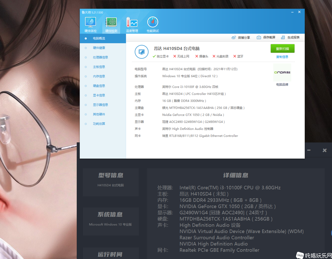The height and width of the screenshot is (259, 332).
Task: Click the Realtek PCIe GBE Family Controller line
Action: pyautogui.click(x=219, y=250)
